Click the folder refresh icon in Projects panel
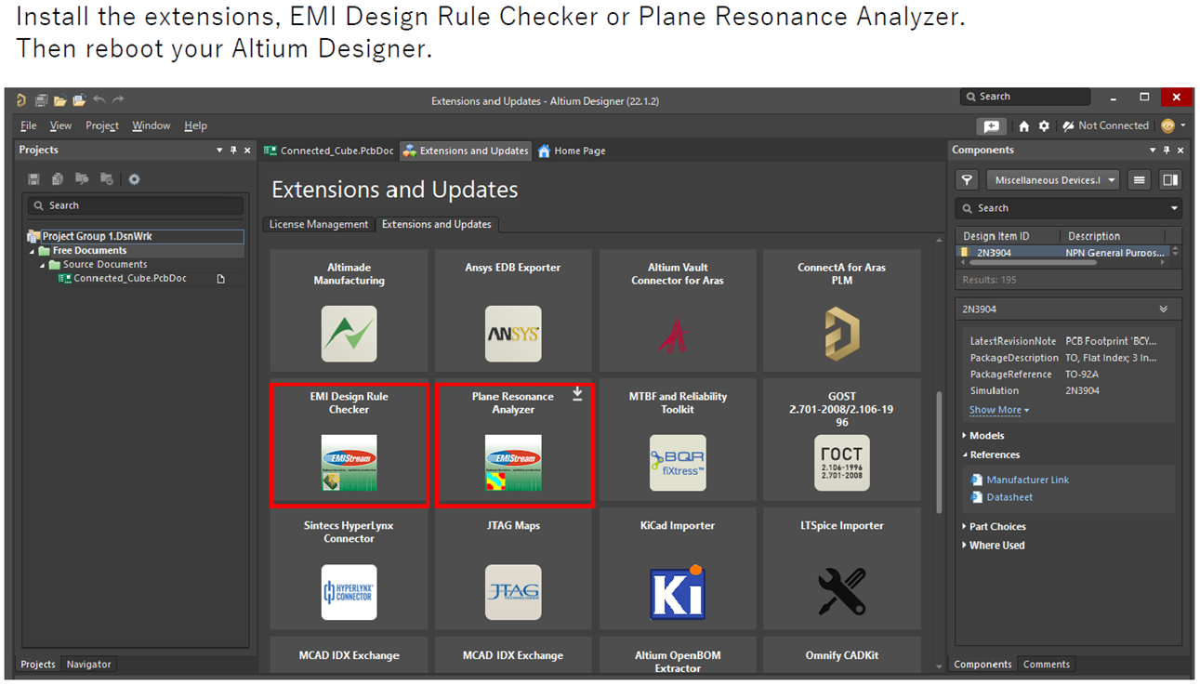Viewport: 1200px width, 685px height. [107, 179]
